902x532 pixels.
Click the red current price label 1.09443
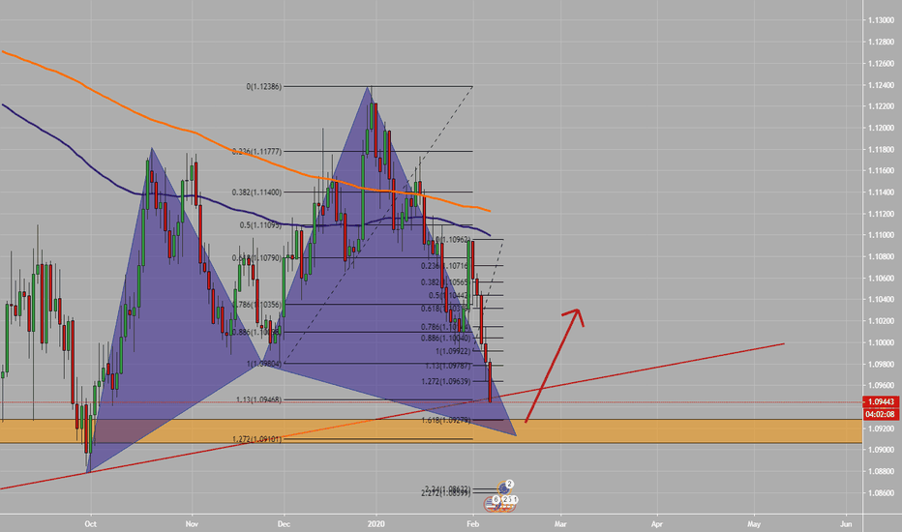pyautogui.click(x=881, y=402)
